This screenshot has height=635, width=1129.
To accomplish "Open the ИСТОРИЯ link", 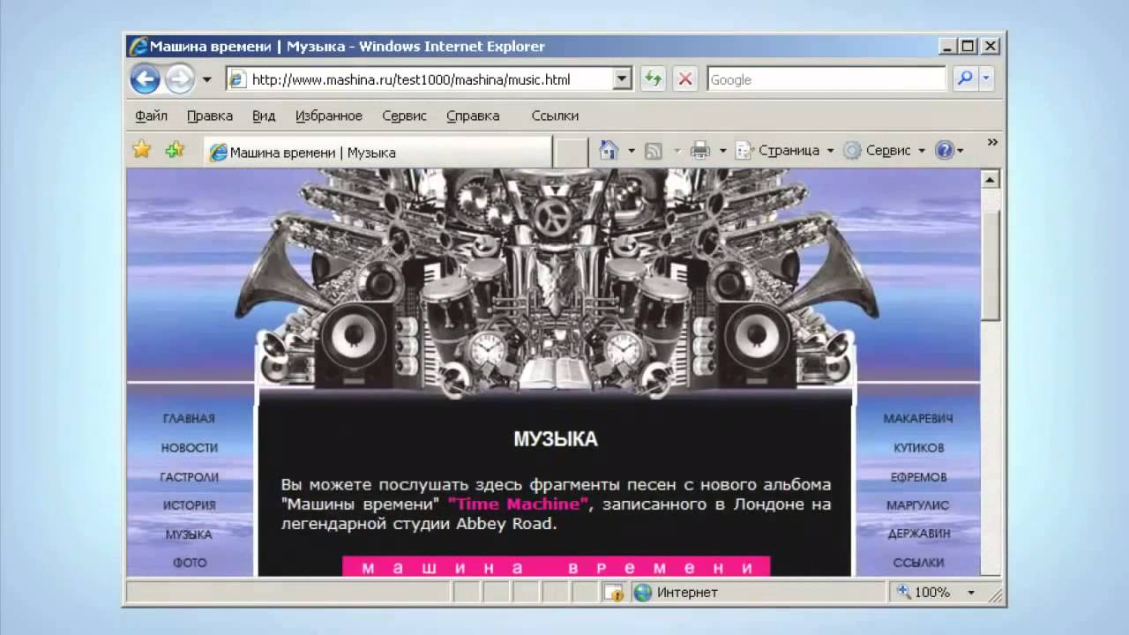I will click(x=189, y=505).
